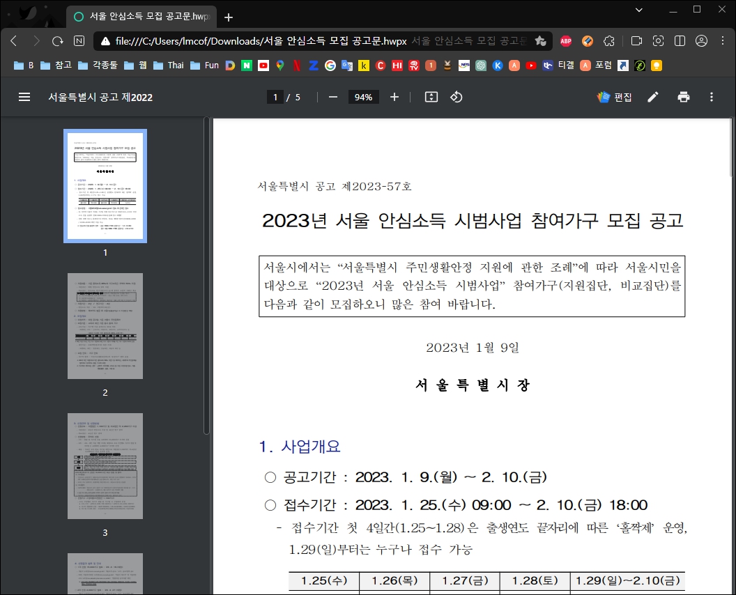Screen dimensions: 736x595
Task: Zoom out with the minus button
Action: [x=332, y=97]
